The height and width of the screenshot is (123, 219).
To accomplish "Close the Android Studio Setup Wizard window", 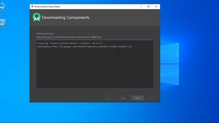I will point(156,6).
